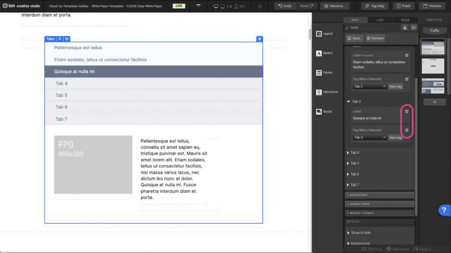Delete Tabs element via blue trash icon
This screenshot has height=253, width=451.
(x=259, y=39)
